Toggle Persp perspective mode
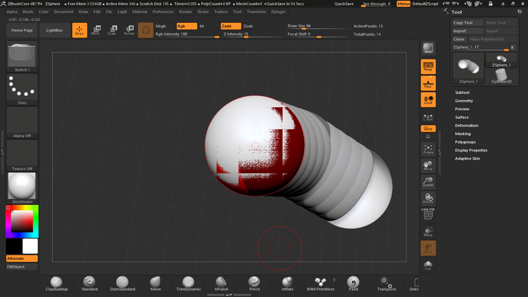 pyautogui.click(x=428, y=67)
